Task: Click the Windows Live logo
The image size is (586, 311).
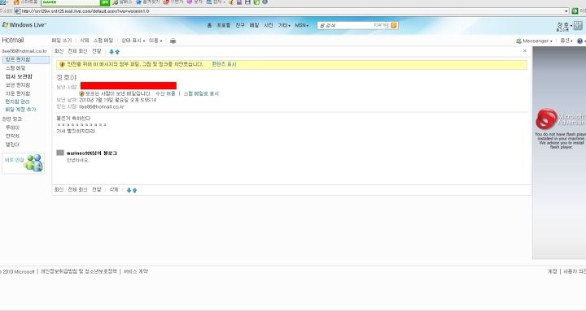Action: pyautogui.click(x=24, y=25)
